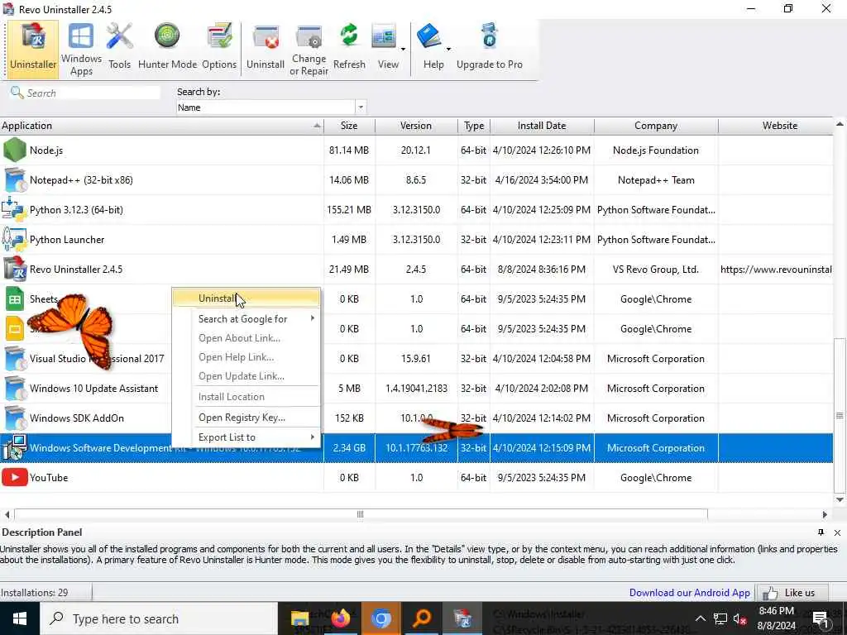
Task: Open the Help dropdown arrow
Action: click(x=448, y=49)
